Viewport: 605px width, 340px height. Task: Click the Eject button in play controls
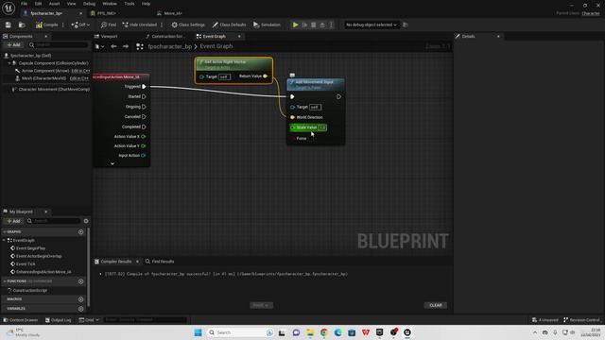pos(322,25)
